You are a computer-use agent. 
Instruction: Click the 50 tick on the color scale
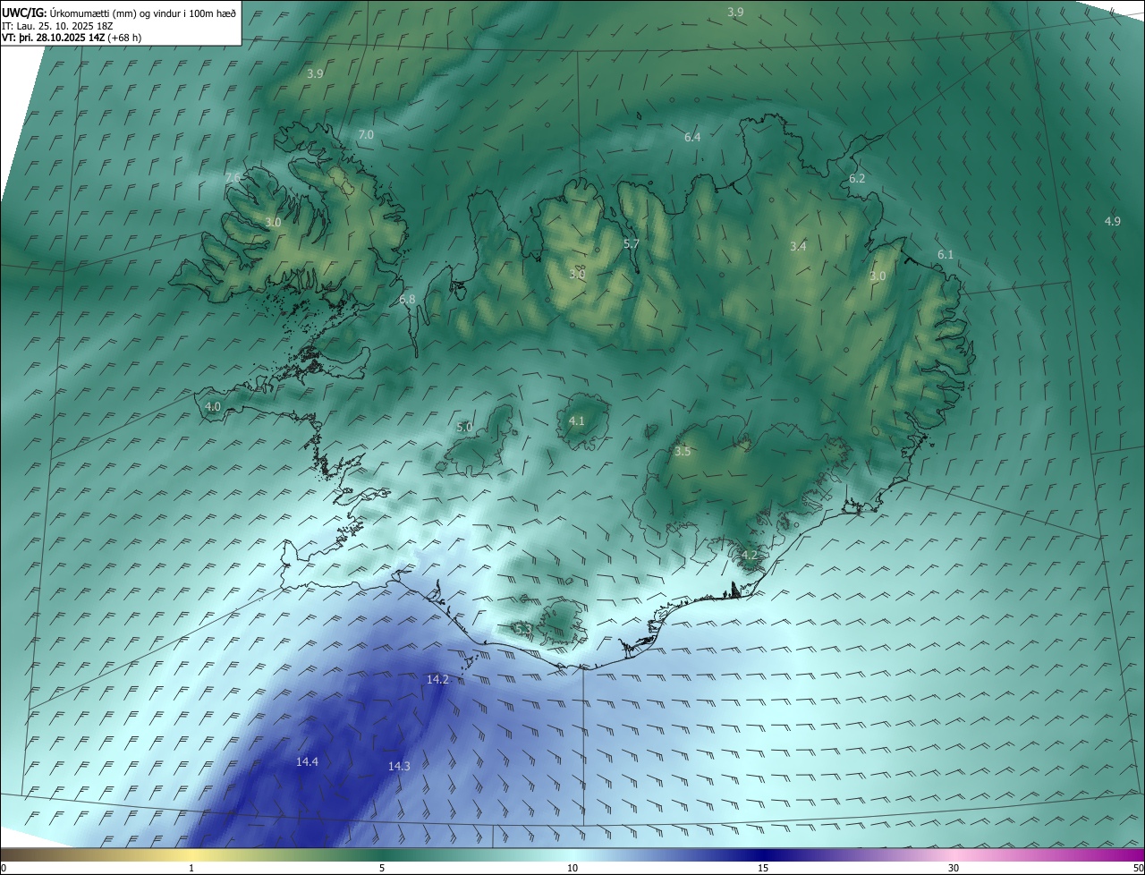[1138, 868]
